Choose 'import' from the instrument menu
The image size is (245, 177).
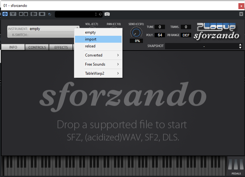click(98, 39)
